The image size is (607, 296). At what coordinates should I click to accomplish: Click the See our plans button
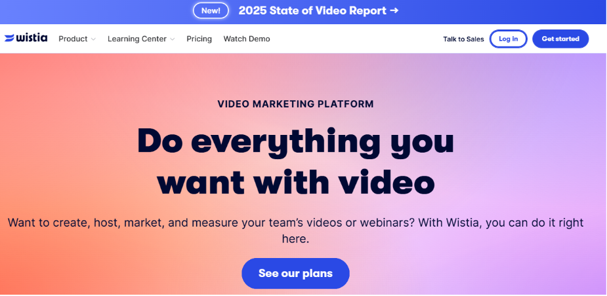click(295, 273)
